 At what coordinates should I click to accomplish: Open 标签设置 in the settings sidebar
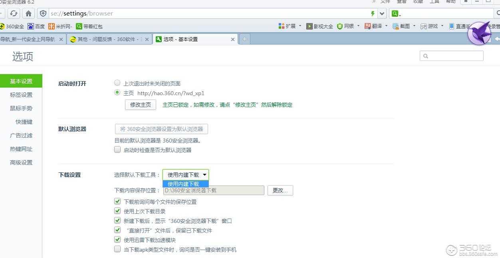coord(21,95)
